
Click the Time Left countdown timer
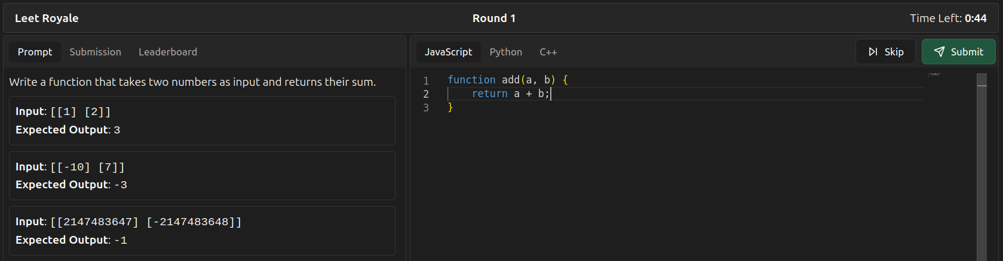click(948, 18)
